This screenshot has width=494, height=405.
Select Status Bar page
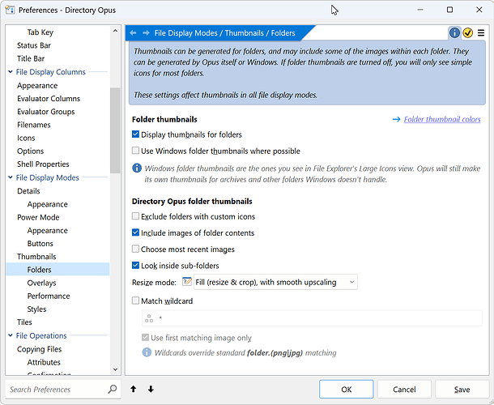pyautogui.click(x=34, y=45)
